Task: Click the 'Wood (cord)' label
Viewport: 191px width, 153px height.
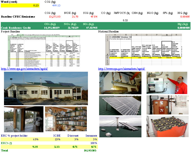Action: [9, 2]
